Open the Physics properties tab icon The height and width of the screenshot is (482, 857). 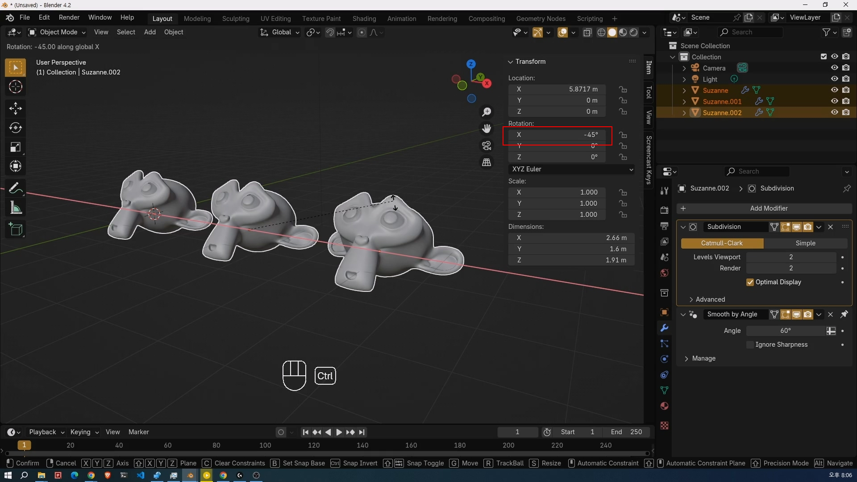click(x=664, y=359)
